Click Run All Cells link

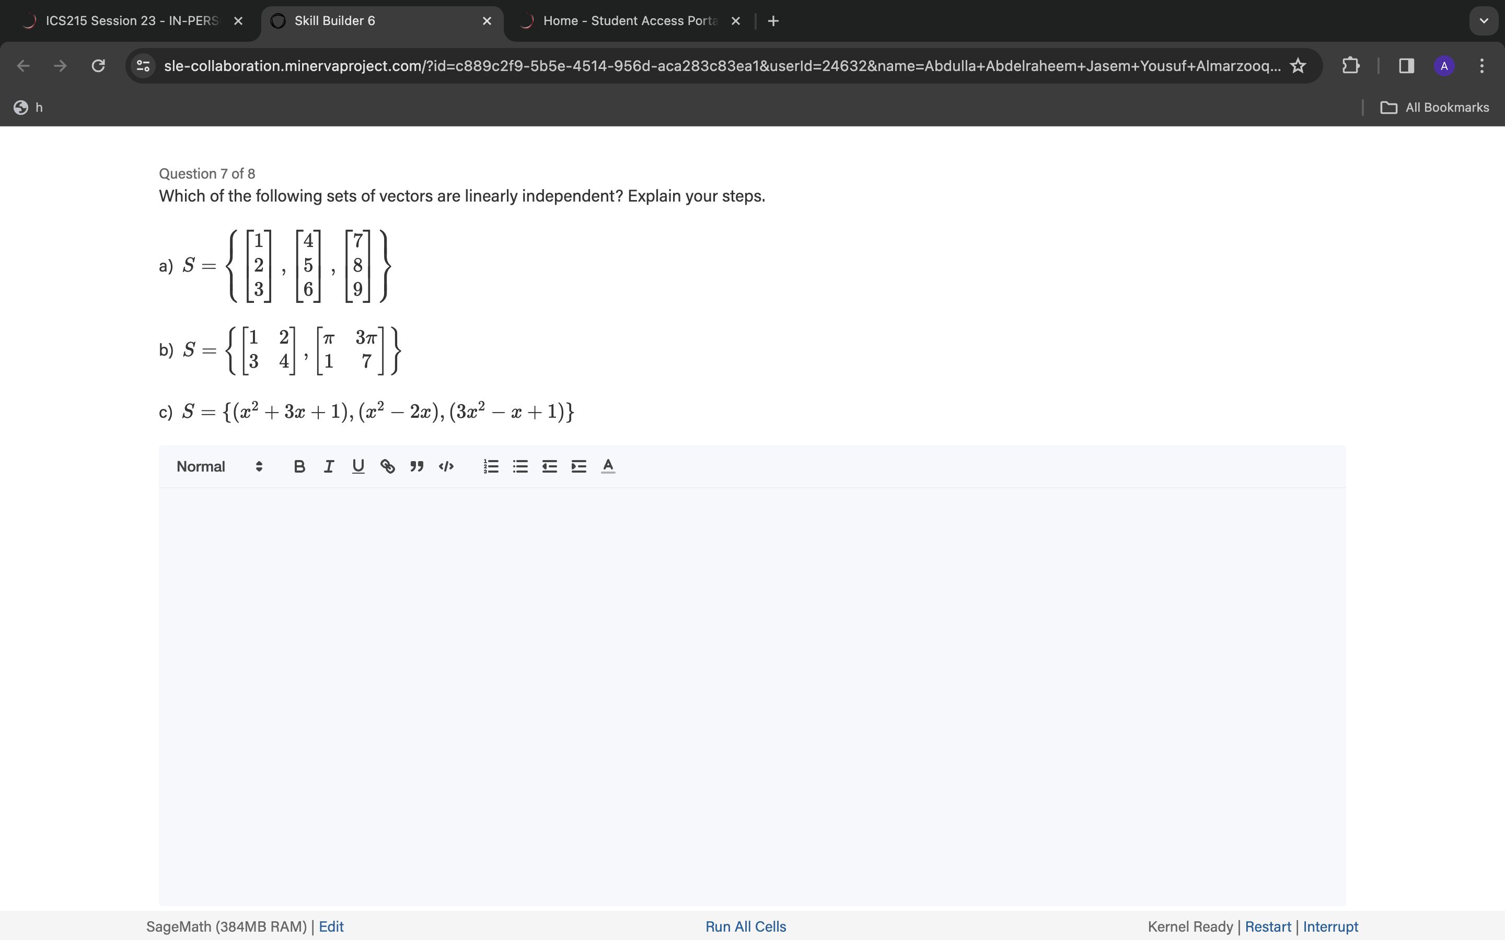[745, 926]
